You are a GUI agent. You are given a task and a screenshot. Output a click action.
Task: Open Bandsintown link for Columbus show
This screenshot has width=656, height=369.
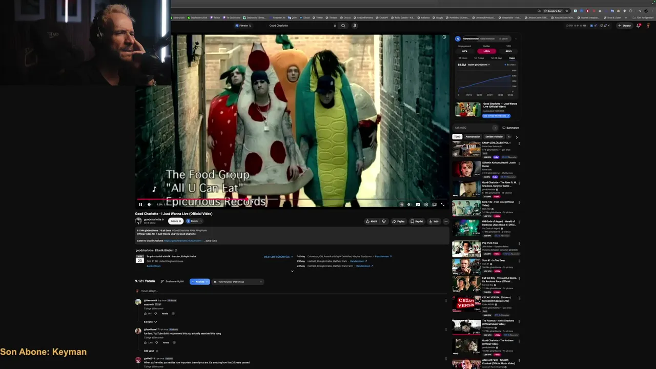[383, 256]
